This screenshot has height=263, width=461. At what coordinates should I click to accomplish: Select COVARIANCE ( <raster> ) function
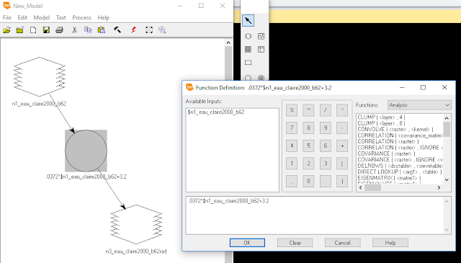coord(386,153)
